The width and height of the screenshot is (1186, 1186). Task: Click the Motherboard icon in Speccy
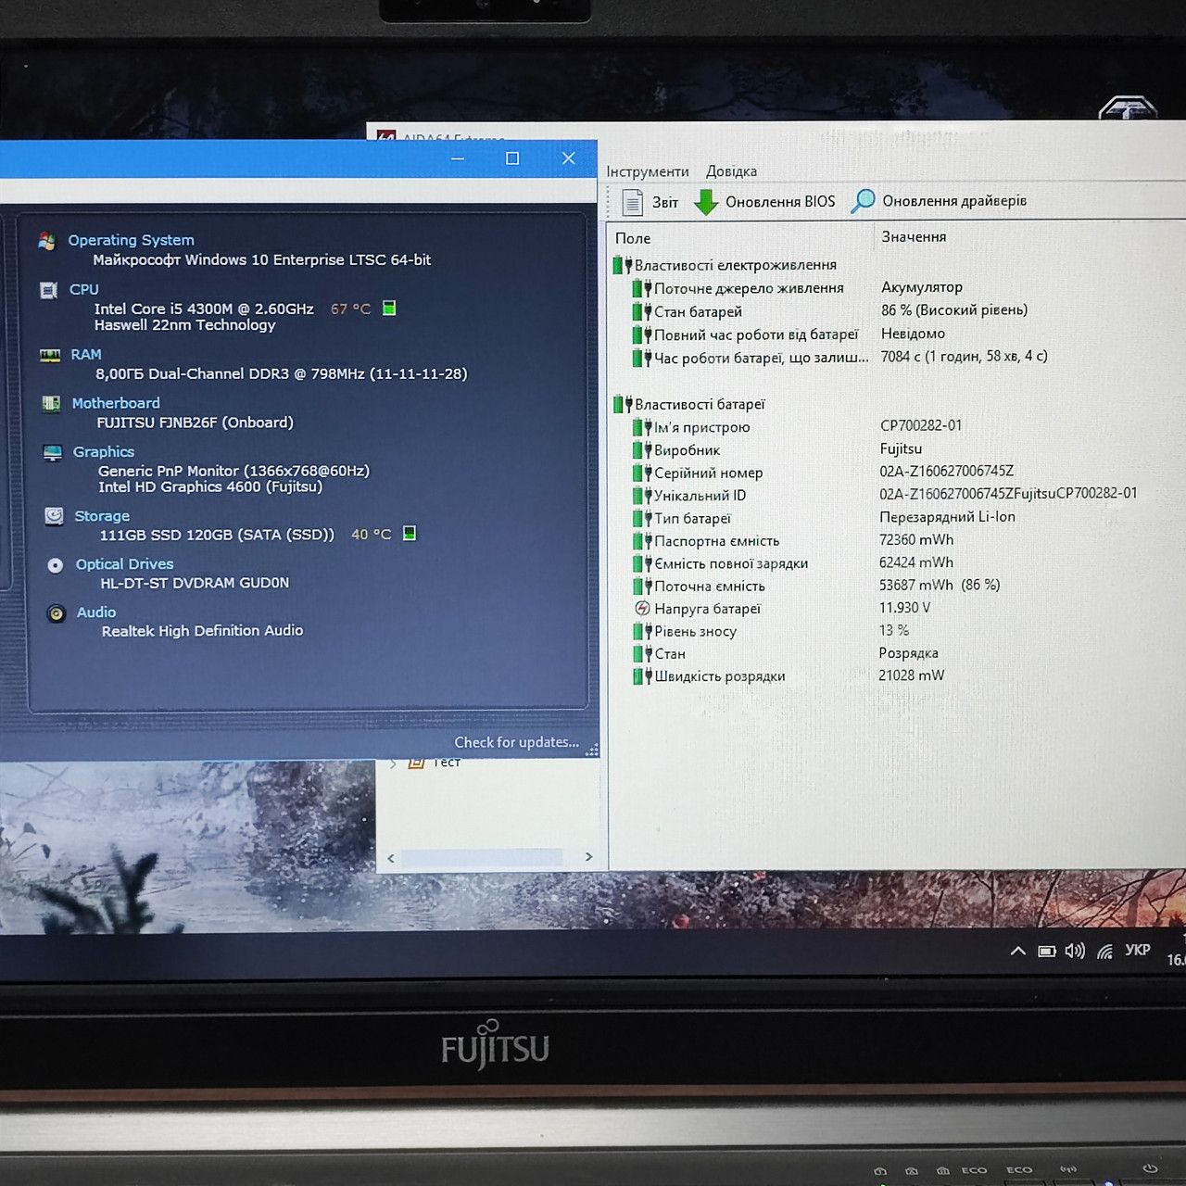[51, 404]
